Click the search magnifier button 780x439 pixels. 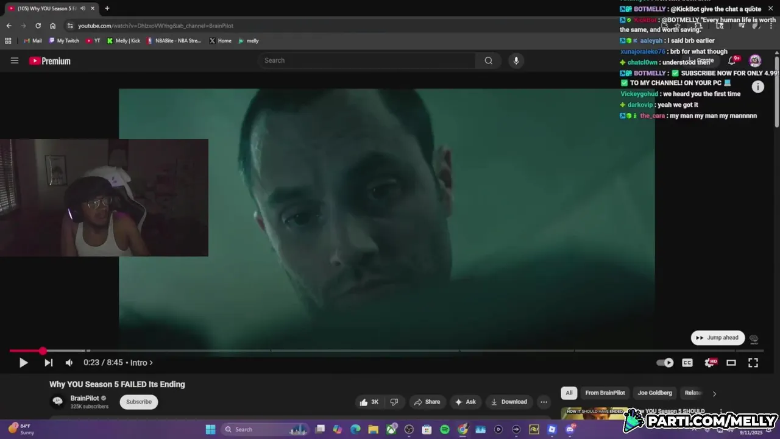(x=488, y=60)
